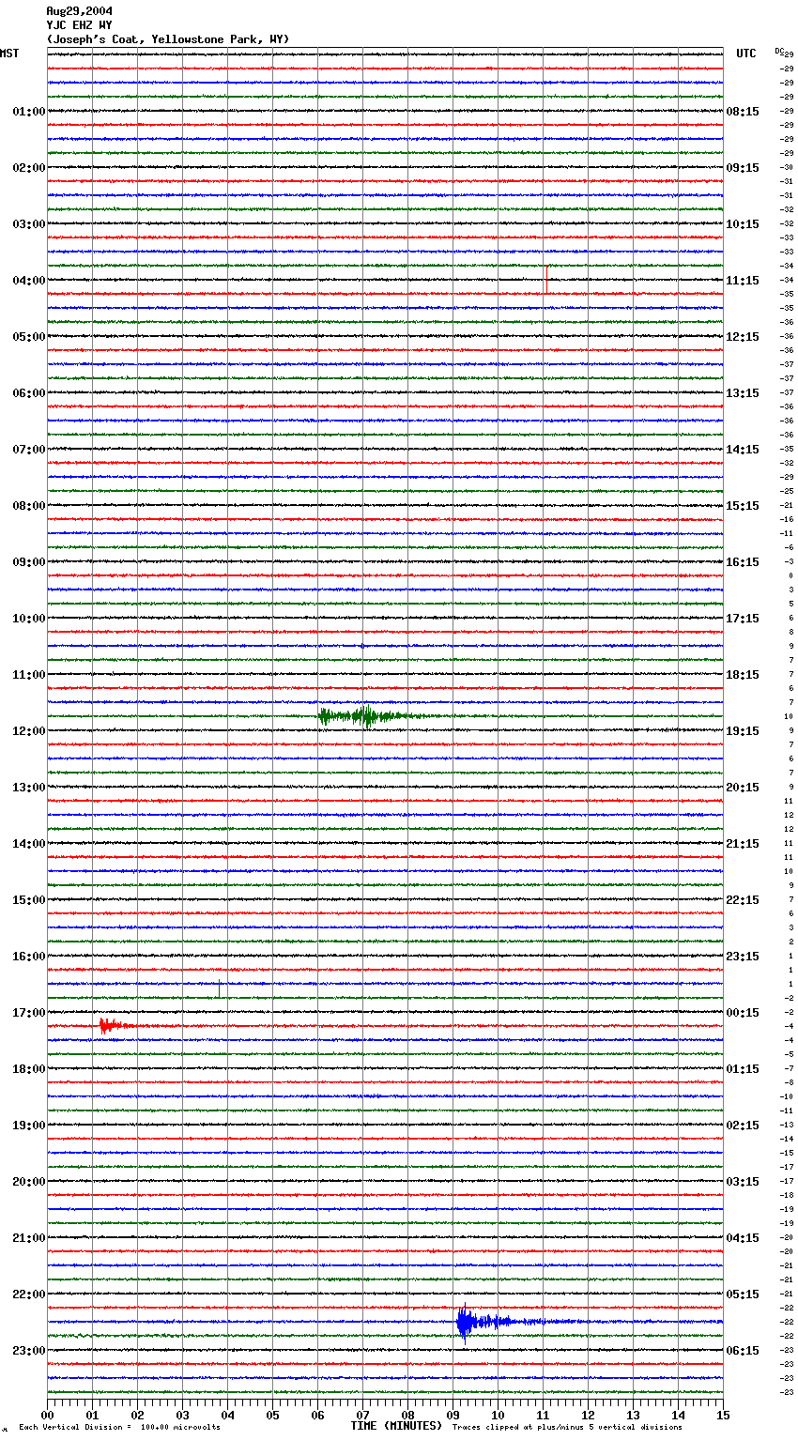
Task: Select the 17:00 MST time label
Action: [29, 1013]
